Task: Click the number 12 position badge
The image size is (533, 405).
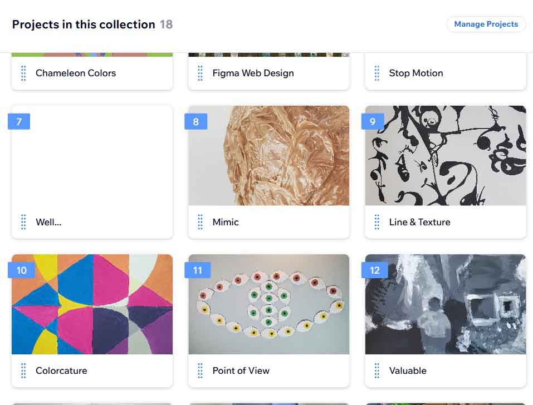Action: pos(374,270)
